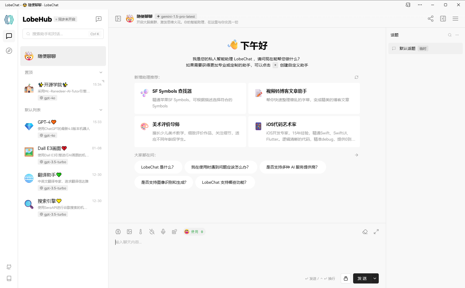Open the Discover compass icon

coord(9,51)
